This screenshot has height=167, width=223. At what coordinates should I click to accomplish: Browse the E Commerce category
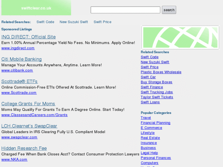(x=151, y=128)
